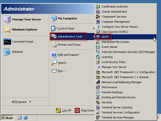The height and width of the screenshot is (121, 161).
Task: Open Data Sources (ODBC) icon
Action: tap(98, 32)
